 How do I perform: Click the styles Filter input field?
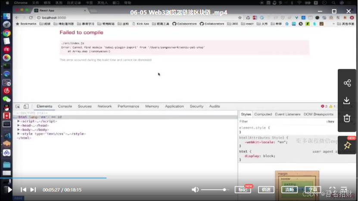point(281,121)
